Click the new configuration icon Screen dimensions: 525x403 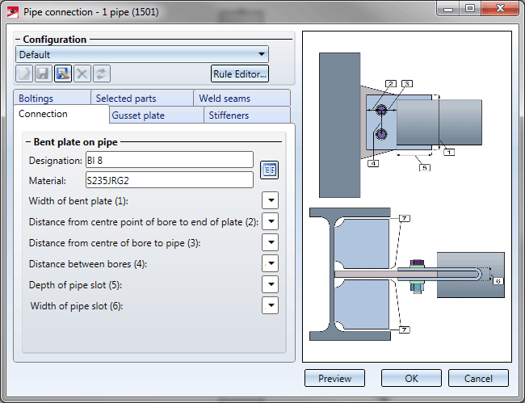coord(25,74)
